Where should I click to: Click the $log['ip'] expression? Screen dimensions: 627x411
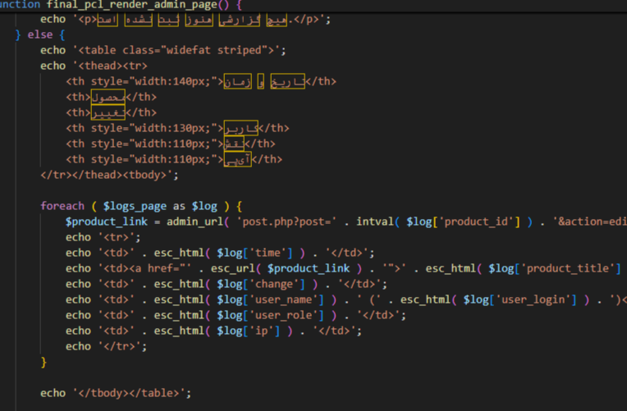coord(249,331)
